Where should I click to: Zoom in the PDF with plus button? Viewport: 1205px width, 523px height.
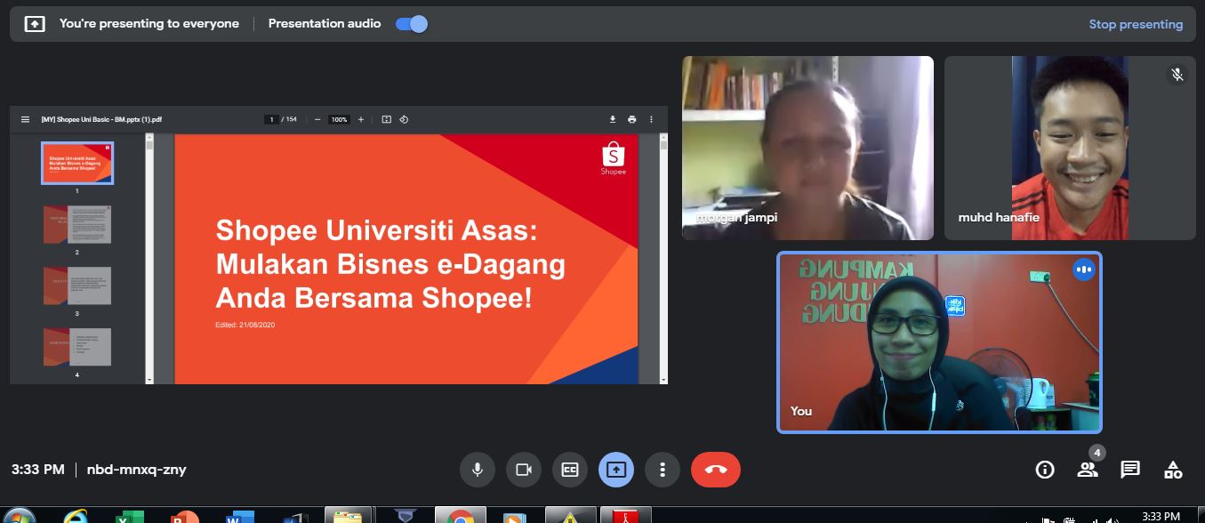click(x=360, y=119)
